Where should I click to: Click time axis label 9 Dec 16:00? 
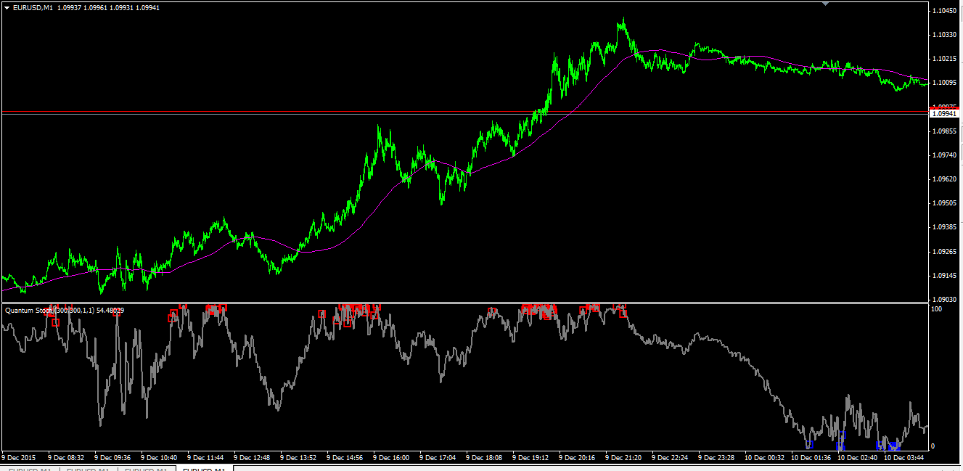click(x=391, y=458)
